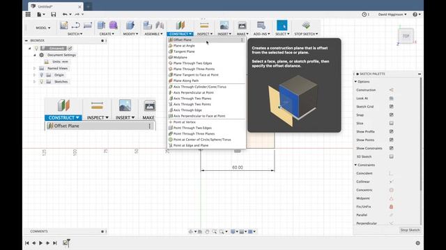The height and width of the screenshot is (250, 446).
Task: Open the MODIFY dropdown menu
Action: pos(130,34)
